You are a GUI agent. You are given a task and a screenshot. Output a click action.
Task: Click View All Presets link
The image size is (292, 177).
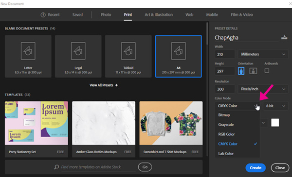tap(101, 85)
